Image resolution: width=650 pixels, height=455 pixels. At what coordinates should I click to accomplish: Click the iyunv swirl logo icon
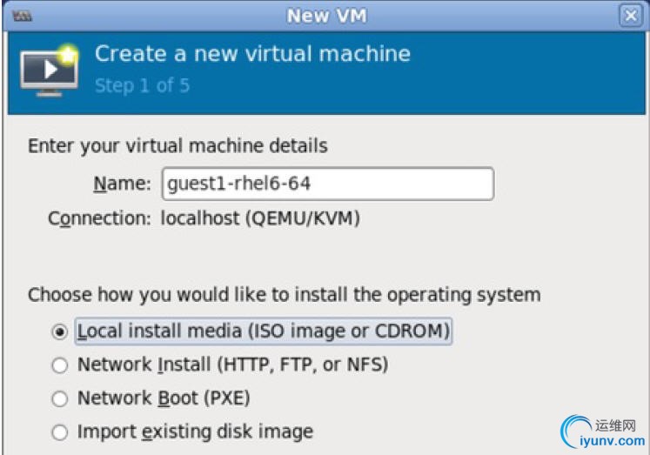pyautogui.click(x=574, y=432)
